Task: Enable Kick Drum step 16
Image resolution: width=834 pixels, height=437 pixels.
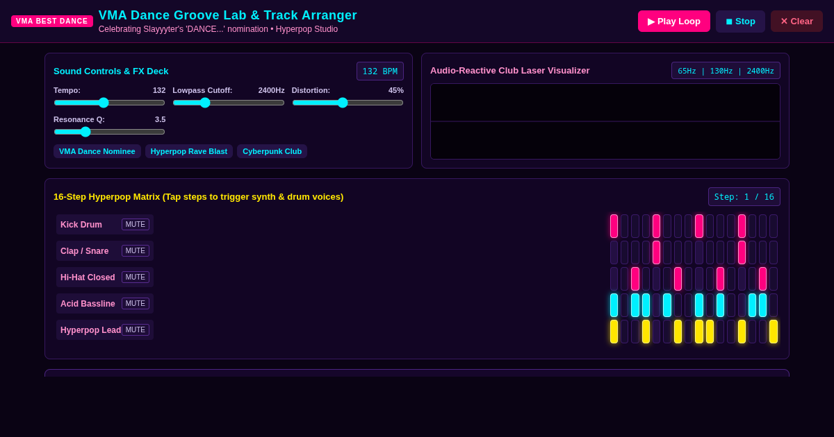Action: (774, 226)
